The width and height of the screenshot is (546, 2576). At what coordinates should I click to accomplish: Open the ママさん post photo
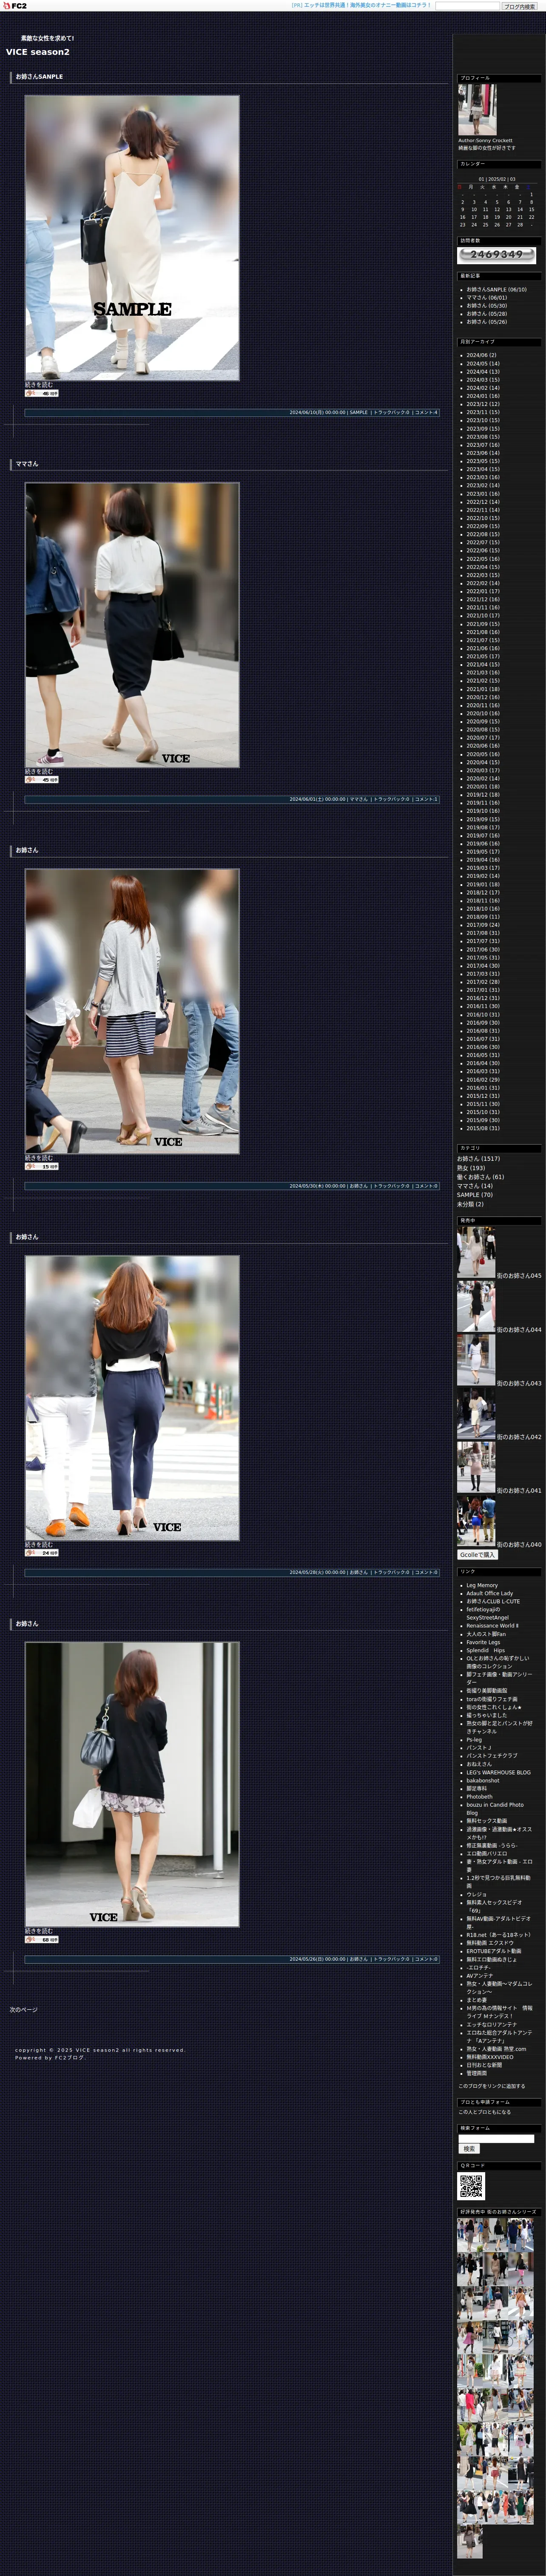pyautogui.click(x=132, y=625)
